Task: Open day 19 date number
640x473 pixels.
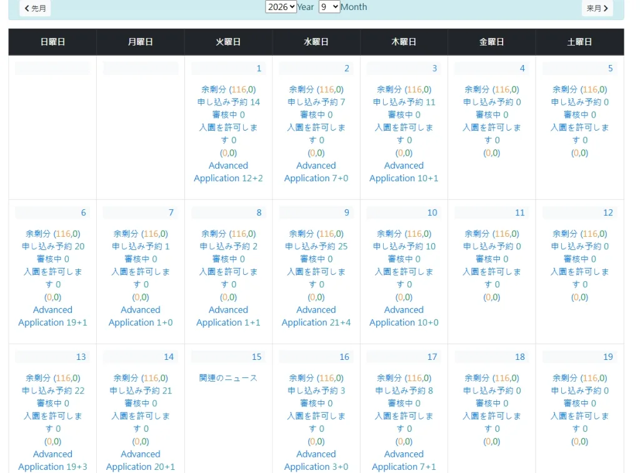Action: (607, 357)
